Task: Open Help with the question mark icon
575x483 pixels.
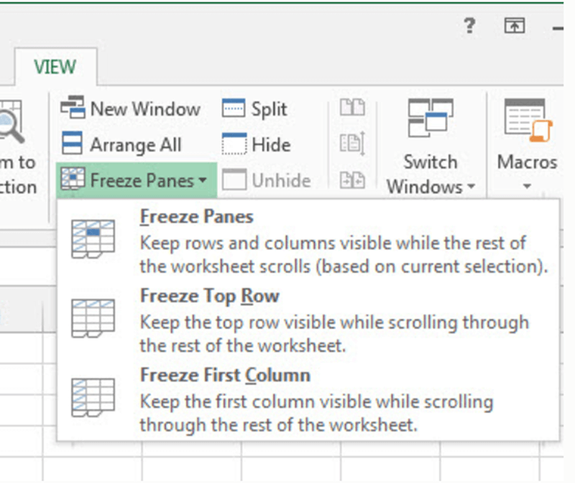Action: click(469, 26)
